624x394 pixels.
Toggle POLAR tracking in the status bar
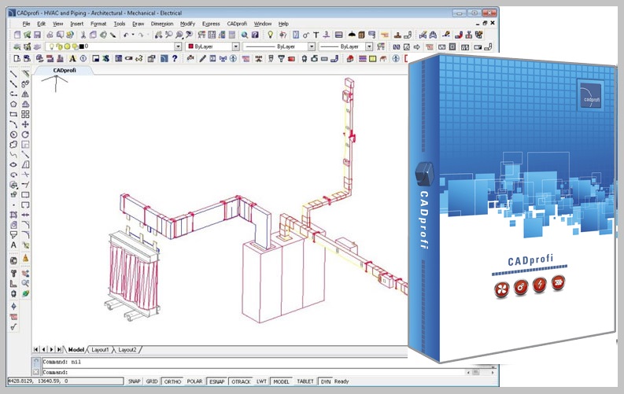194,381
